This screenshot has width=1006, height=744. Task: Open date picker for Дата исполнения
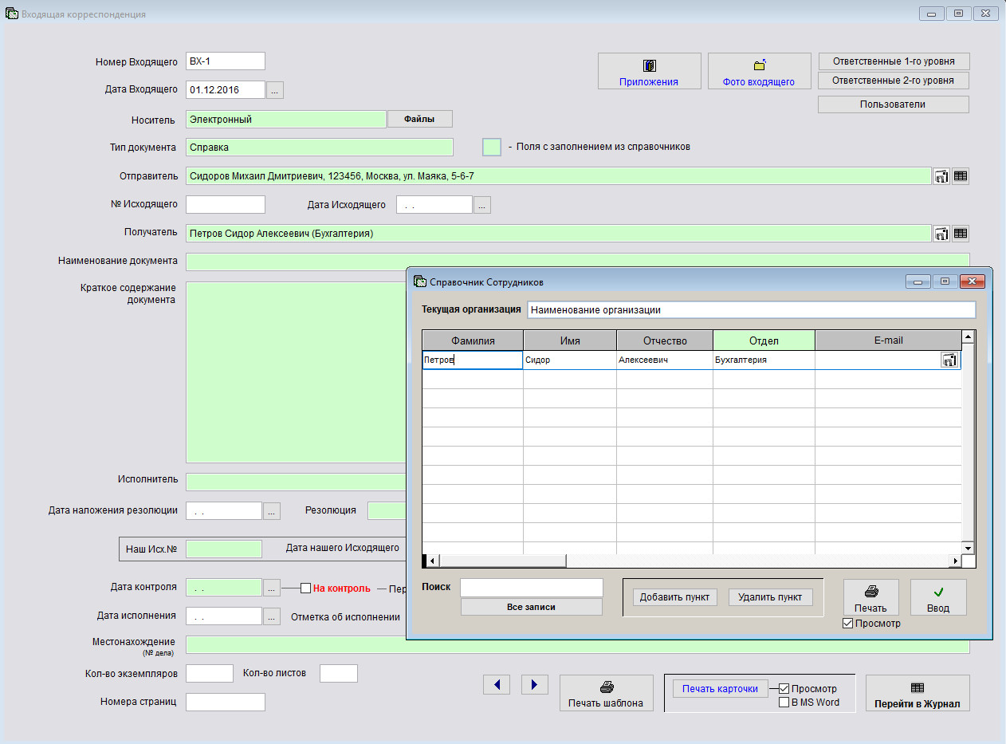tap(272, 616)
